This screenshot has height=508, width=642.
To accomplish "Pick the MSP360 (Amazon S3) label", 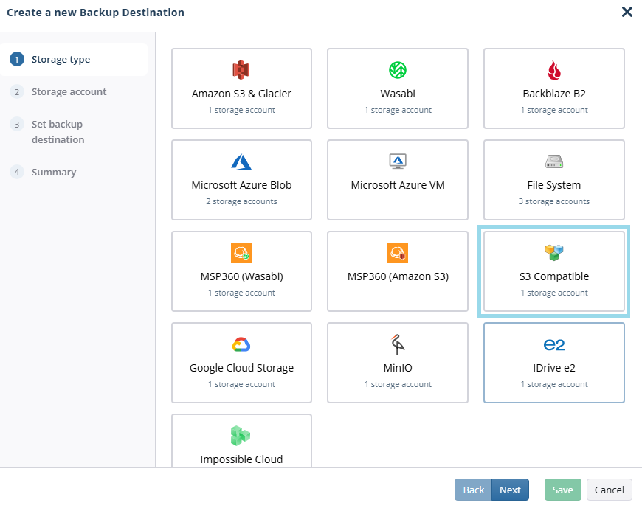I will [398, 276].
